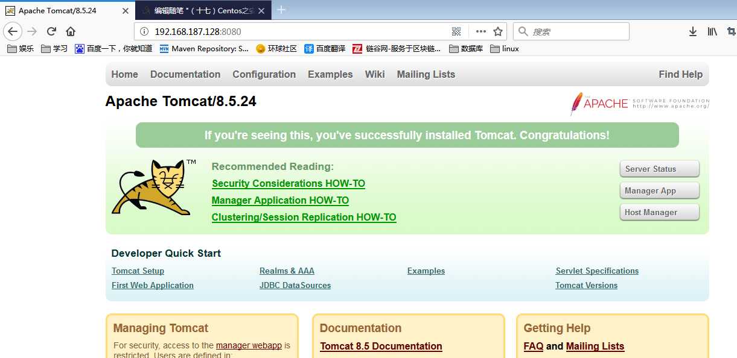Reload the page with the refresh icon
737x358 pixels.
[51, 31]
